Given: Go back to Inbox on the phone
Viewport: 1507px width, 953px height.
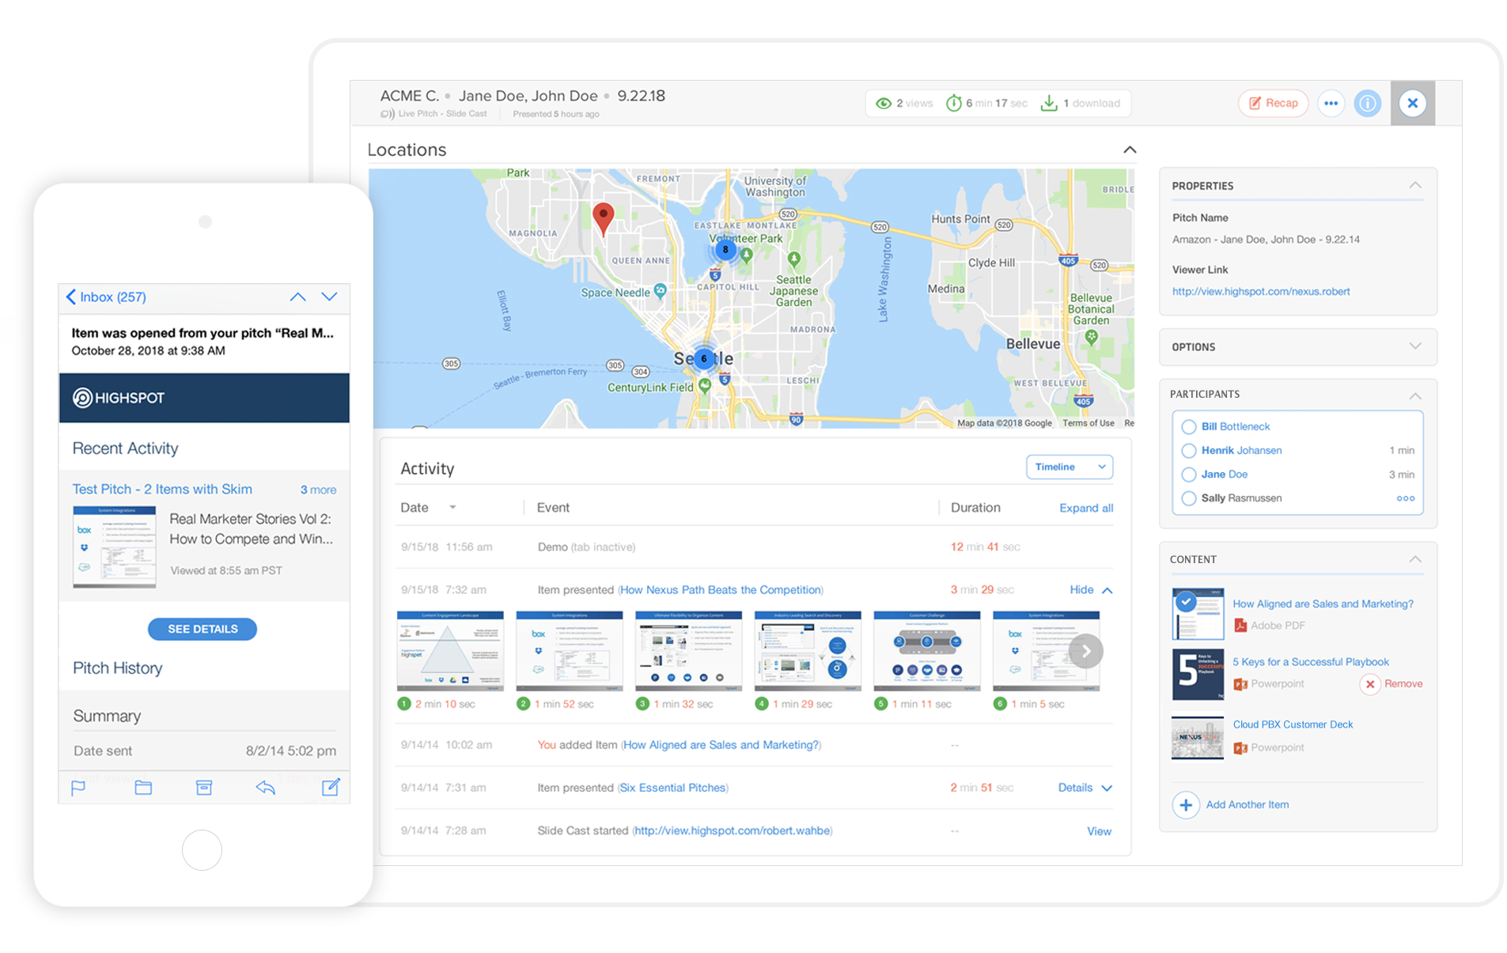Looking at the screenshot, I should 106,297.
